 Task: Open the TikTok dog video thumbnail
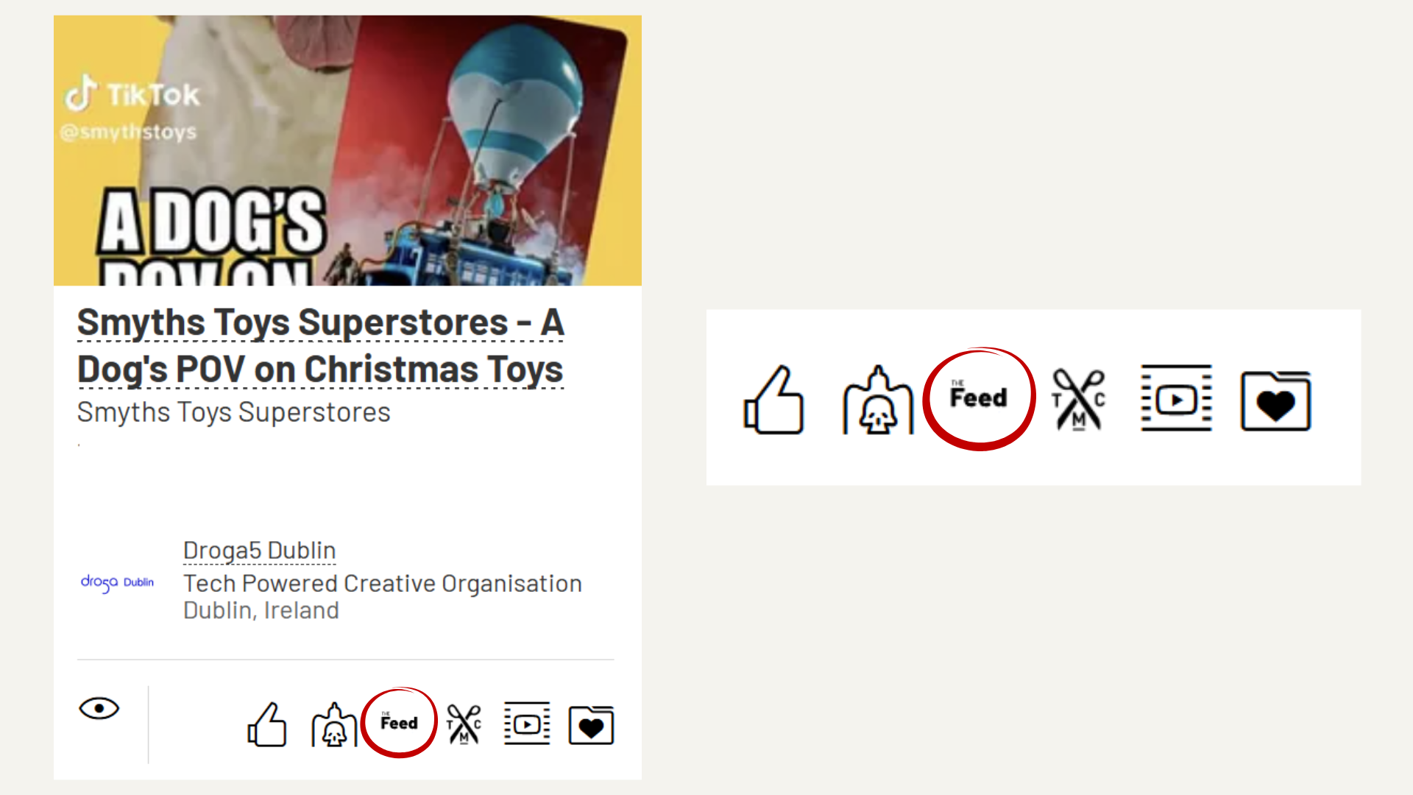(x=347, y=150)
